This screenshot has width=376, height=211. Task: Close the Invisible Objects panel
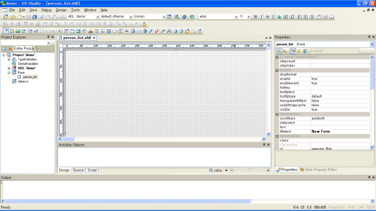coord(269,145)
